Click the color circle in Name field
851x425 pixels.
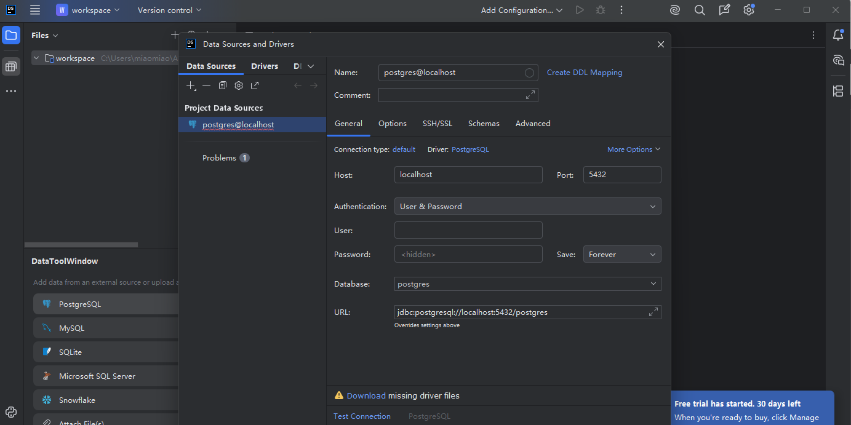click(x=529, y=73)
